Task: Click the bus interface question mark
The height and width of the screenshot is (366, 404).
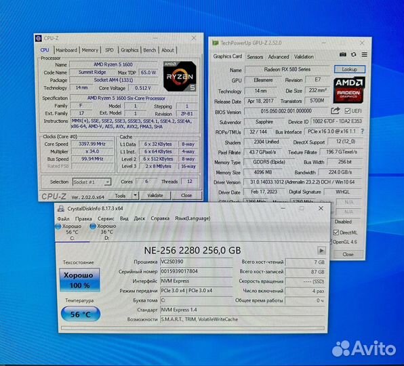Action: point(363,131)
